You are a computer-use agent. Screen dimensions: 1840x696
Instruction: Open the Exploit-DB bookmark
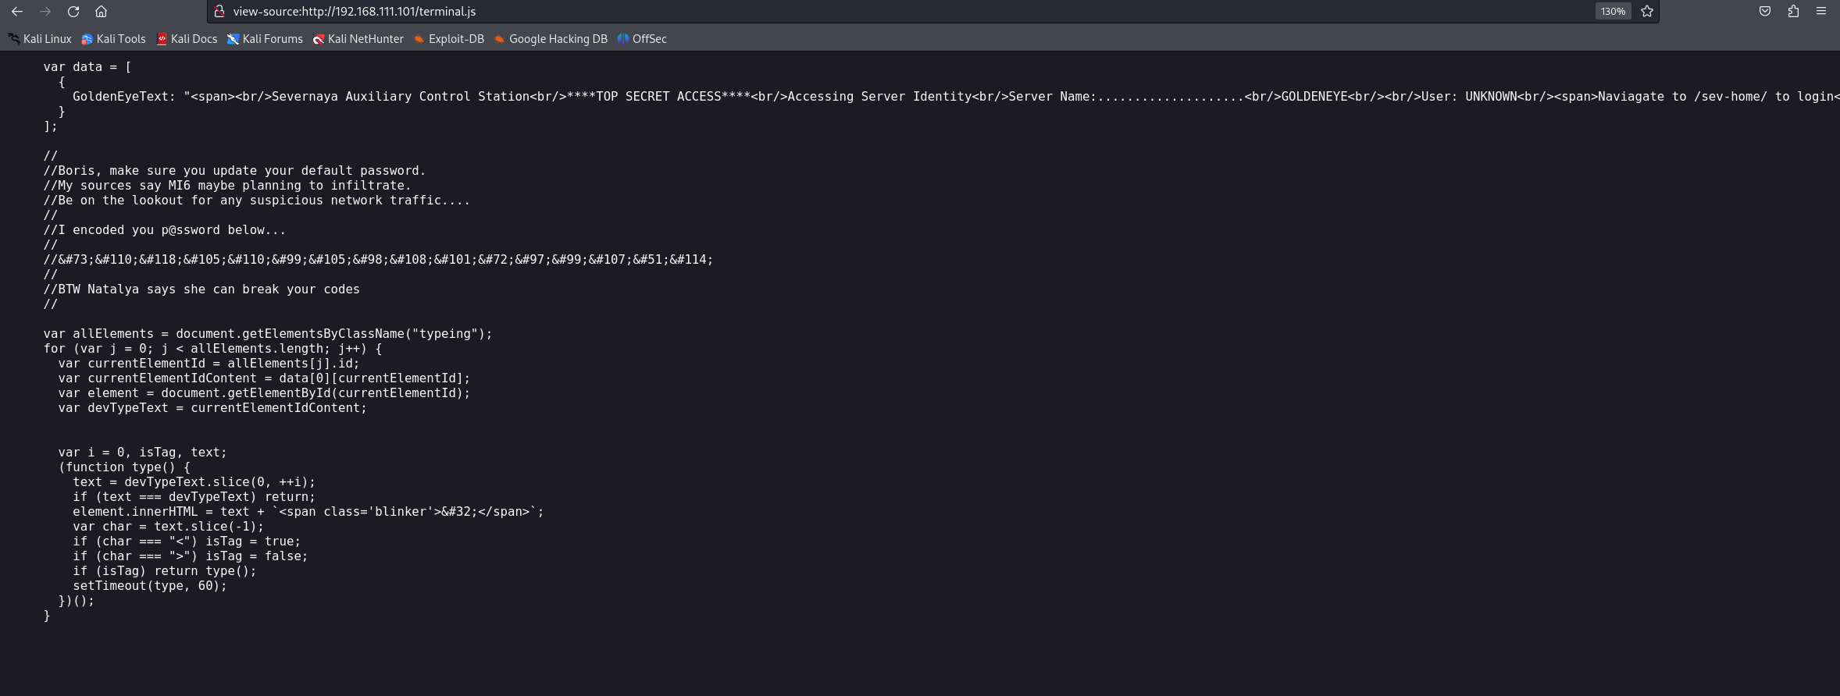coord(449,39)
